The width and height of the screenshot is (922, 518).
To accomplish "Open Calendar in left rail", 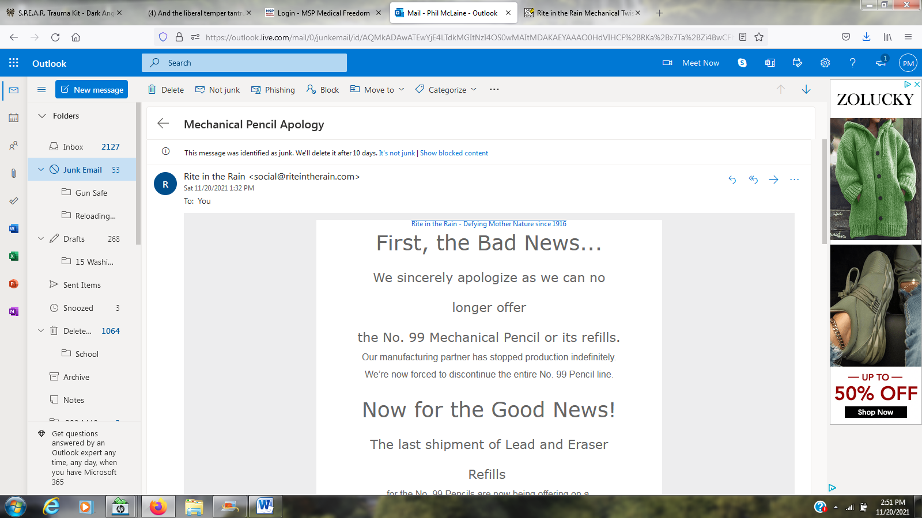I will click(x=14, y=118).
